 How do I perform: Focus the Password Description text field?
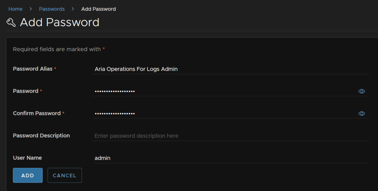231,136
